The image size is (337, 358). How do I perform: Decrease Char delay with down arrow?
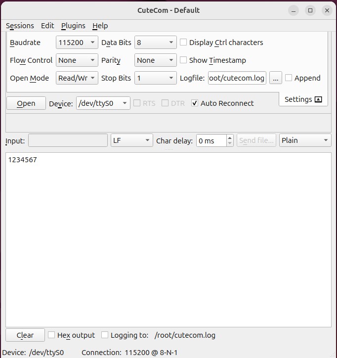click(x=230, y=143)
